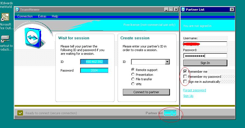
Task: Open the Microsoft Office Outlook desktop shortcut
Action: click(5, 17)
